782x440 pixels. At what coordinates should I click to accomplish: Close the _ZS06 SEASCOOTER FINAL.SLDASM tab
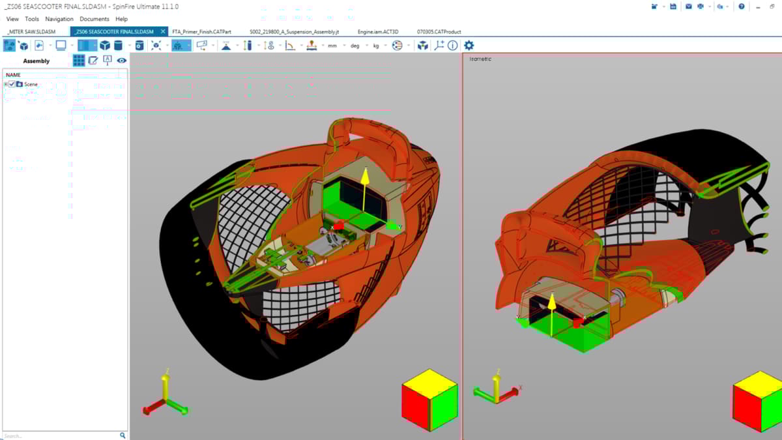coord(163,31)
